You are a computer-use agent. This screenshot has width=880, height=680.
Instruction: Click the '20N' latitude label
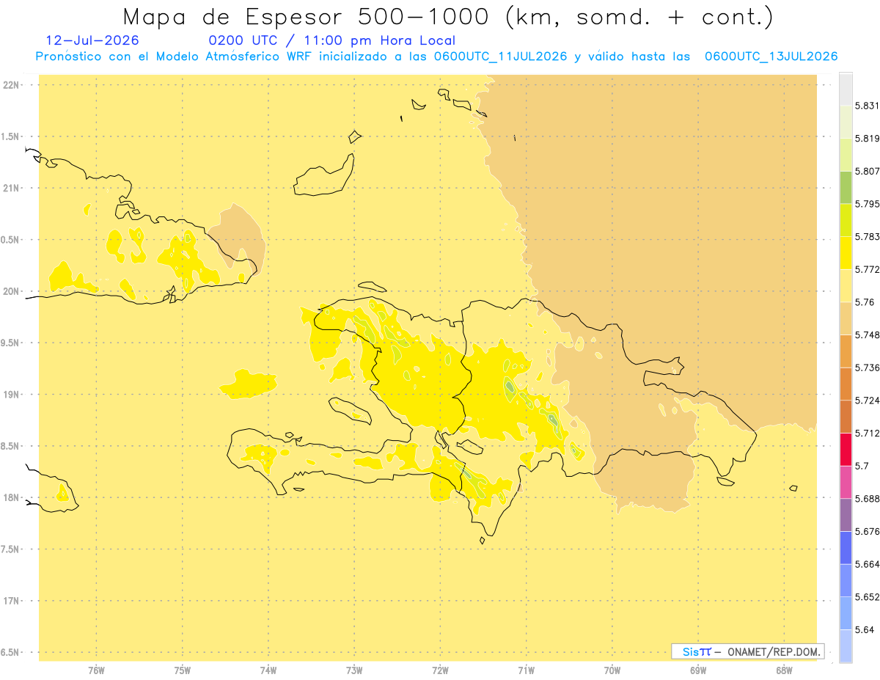[11, 291]
